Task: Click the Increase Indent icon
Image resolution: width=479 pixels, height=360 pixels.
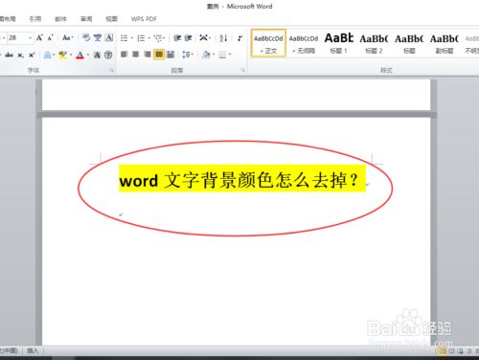Action: pyautogui.click(x=189, y=38)
